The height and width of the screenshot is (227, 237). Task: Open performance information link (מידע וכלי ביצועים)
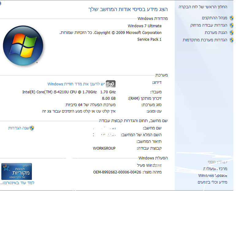(x=212, y=182)
